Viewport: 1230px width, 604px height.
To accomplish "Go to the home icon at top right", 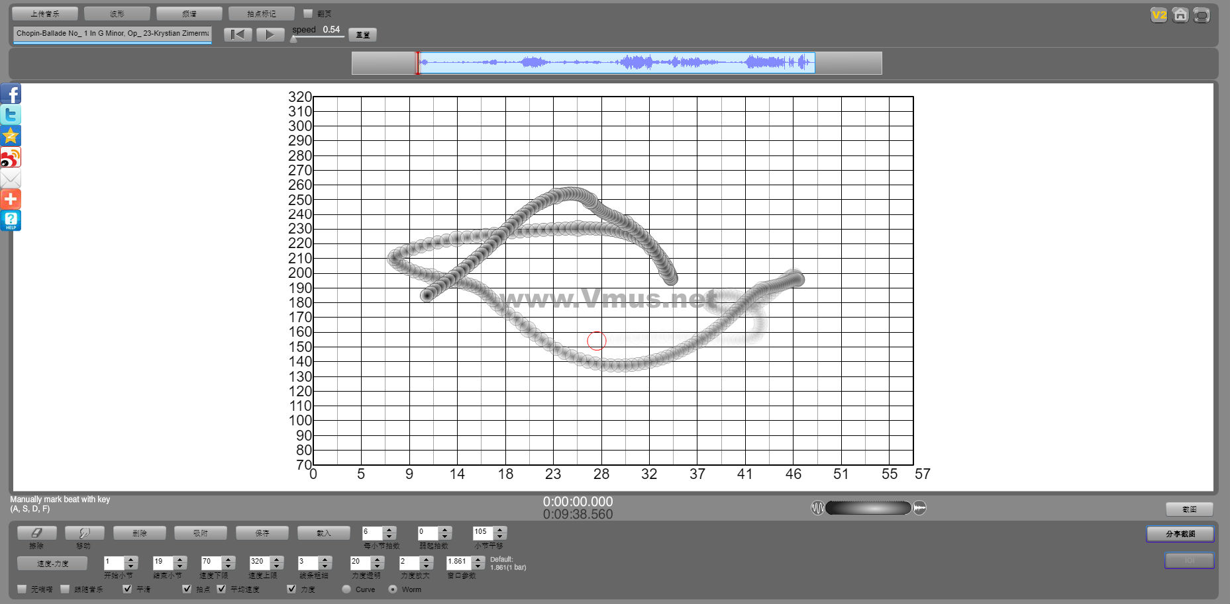I will pos(1180,15).
